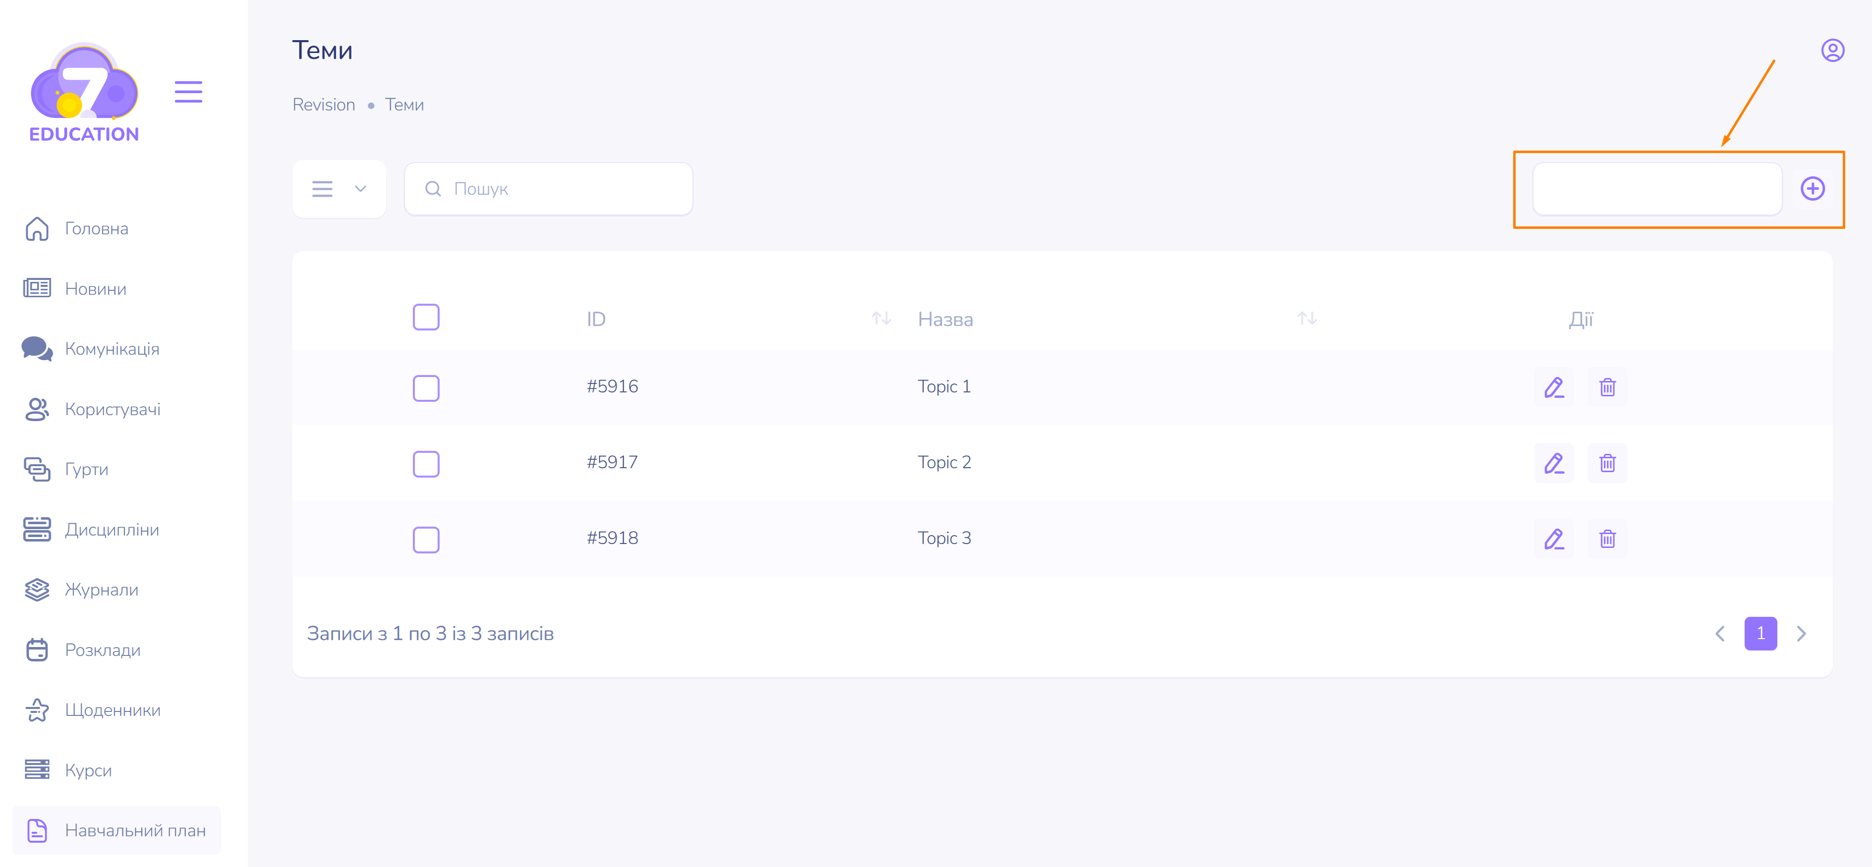This screenshot has width=1872, height=867.
Task: Delete Topic 1 using trash icon
Action: pyautogui.click(x=1607, y=387)
